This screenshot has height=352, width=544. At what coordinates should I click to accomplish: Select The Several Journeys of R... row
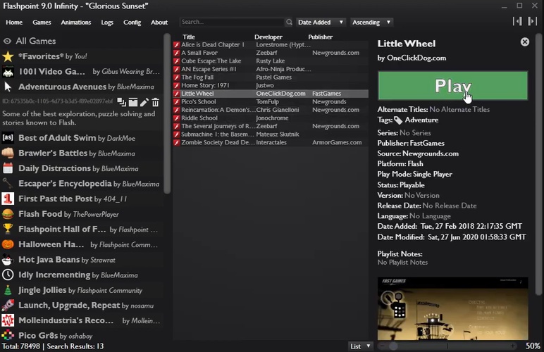271,126
